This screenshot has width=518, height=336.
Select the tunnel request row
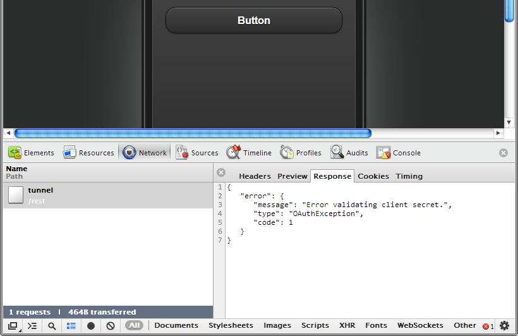point(107,195)
